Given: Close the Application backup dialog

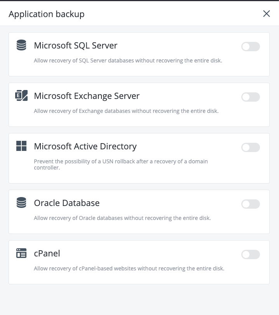Looking at the screenshot, I should [x=267, y=13].
